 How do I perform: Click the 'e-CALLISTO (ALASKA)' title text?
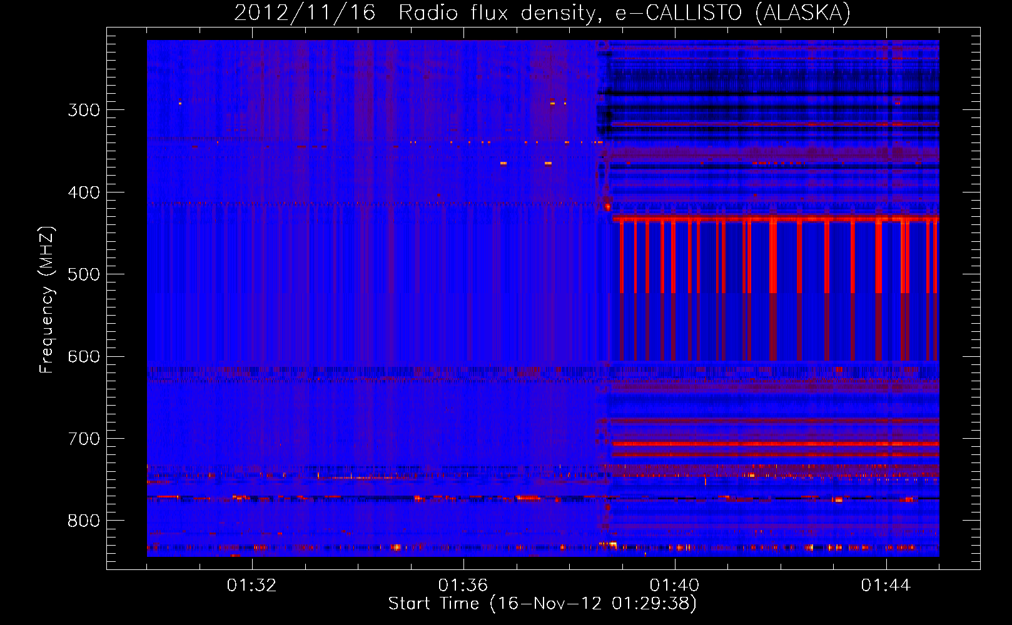click(x=733, y=13)
